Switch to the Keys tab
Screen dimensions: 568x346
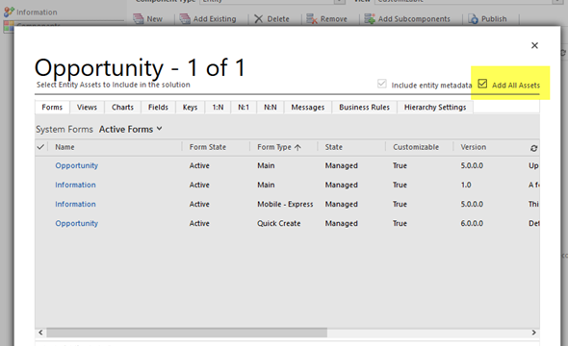190,108
